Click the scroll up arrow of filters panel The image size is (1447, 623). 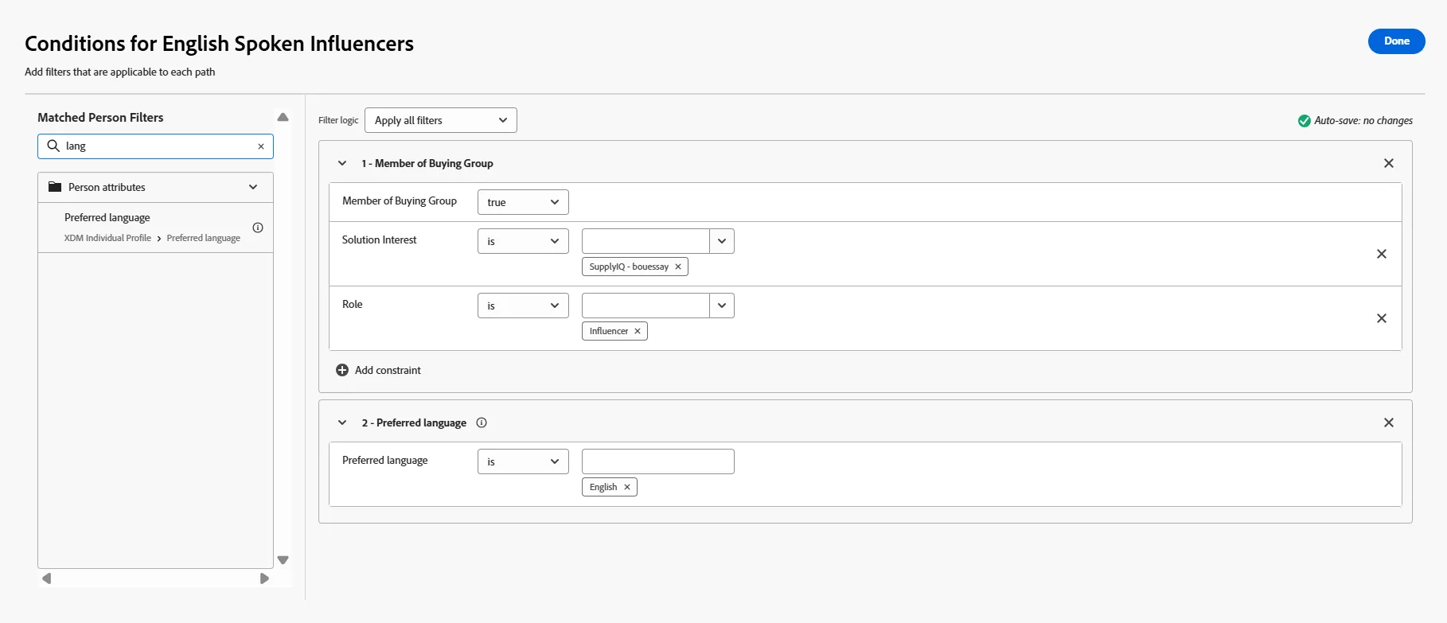click(283, 117)
